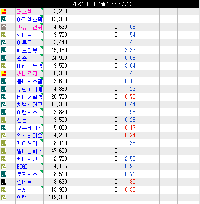This screenshot has height=204, width=200.
Task: Click the blue 2.52 value for 케이사인
Action: click(130, 159)
